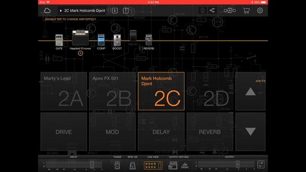Click the Wi-Fi icon in status bar
Screen dimensions: 306x172
click(x=48, y=2)
